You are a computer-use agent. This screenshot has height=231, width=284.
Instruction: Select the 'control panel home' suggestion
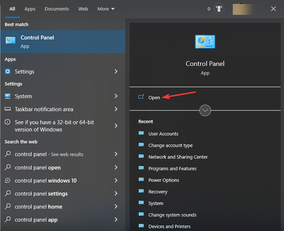click(x=38, y=206)
